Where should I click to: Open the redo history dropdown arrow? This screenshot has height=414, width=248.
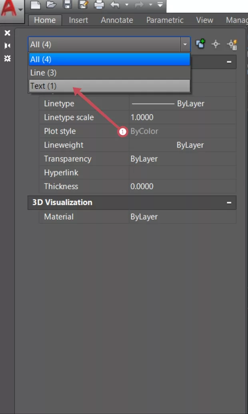[x=150, y=5]
